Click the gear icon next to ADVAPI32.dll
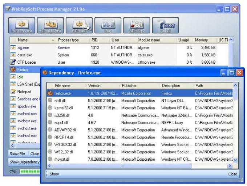 pyautogui.click(x=50, y=130)
